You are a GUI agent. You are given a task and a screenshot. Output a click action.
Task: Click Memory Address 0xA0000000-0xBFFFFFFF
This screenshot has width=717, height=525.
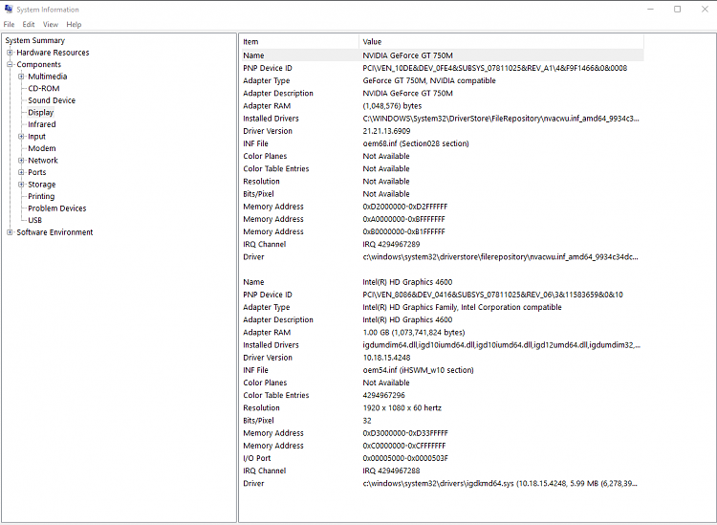(x=403, y=219)
